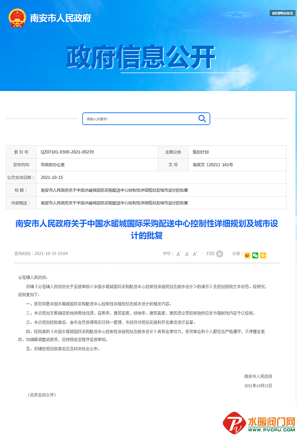Image resolution: width=297 pixels, height=436 pixels.
Task: Click the 主题分类 label cell
Action: click(x=173, y=152)
